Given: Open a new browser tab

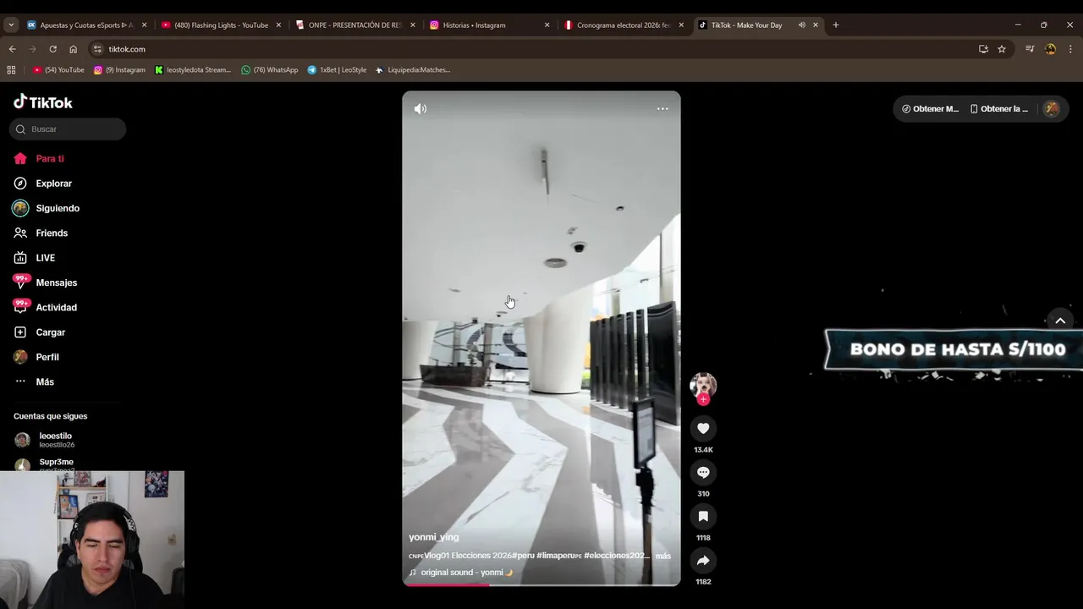Looking at the screenshot, I should [x=835, y=25].
